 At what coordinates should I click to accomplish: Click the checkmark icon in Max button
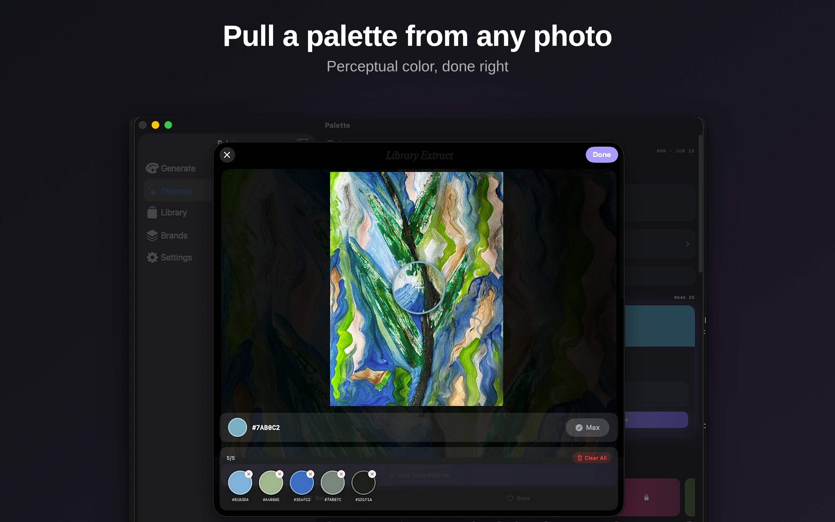[579, 428]
